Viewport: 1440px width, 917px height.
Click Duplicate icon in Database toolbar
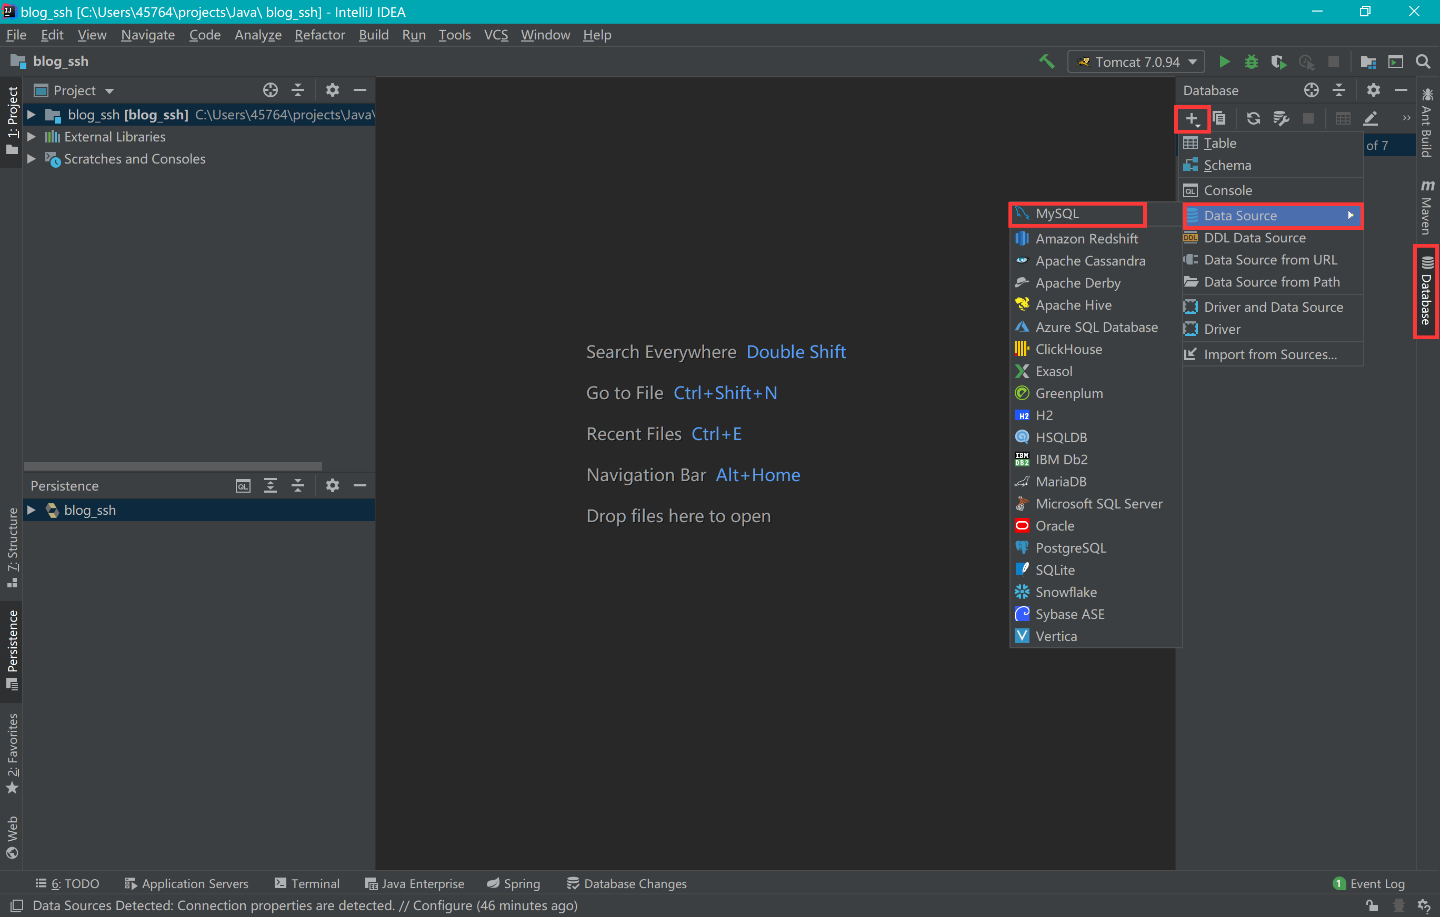[1219, 118]
